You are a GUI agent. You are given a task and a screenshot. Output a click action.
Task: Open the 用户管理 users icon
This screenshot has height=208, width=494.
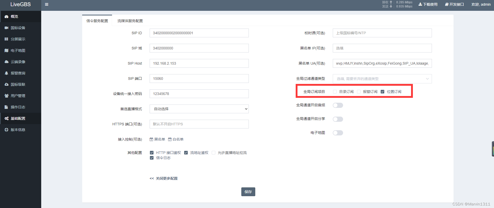tap(6, 96)
